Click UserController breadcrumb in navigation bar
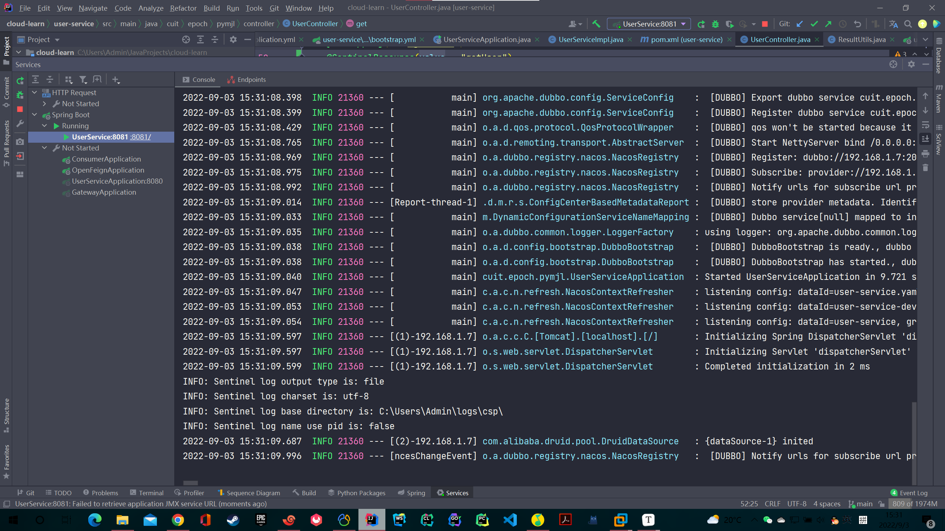 [311, 24]
